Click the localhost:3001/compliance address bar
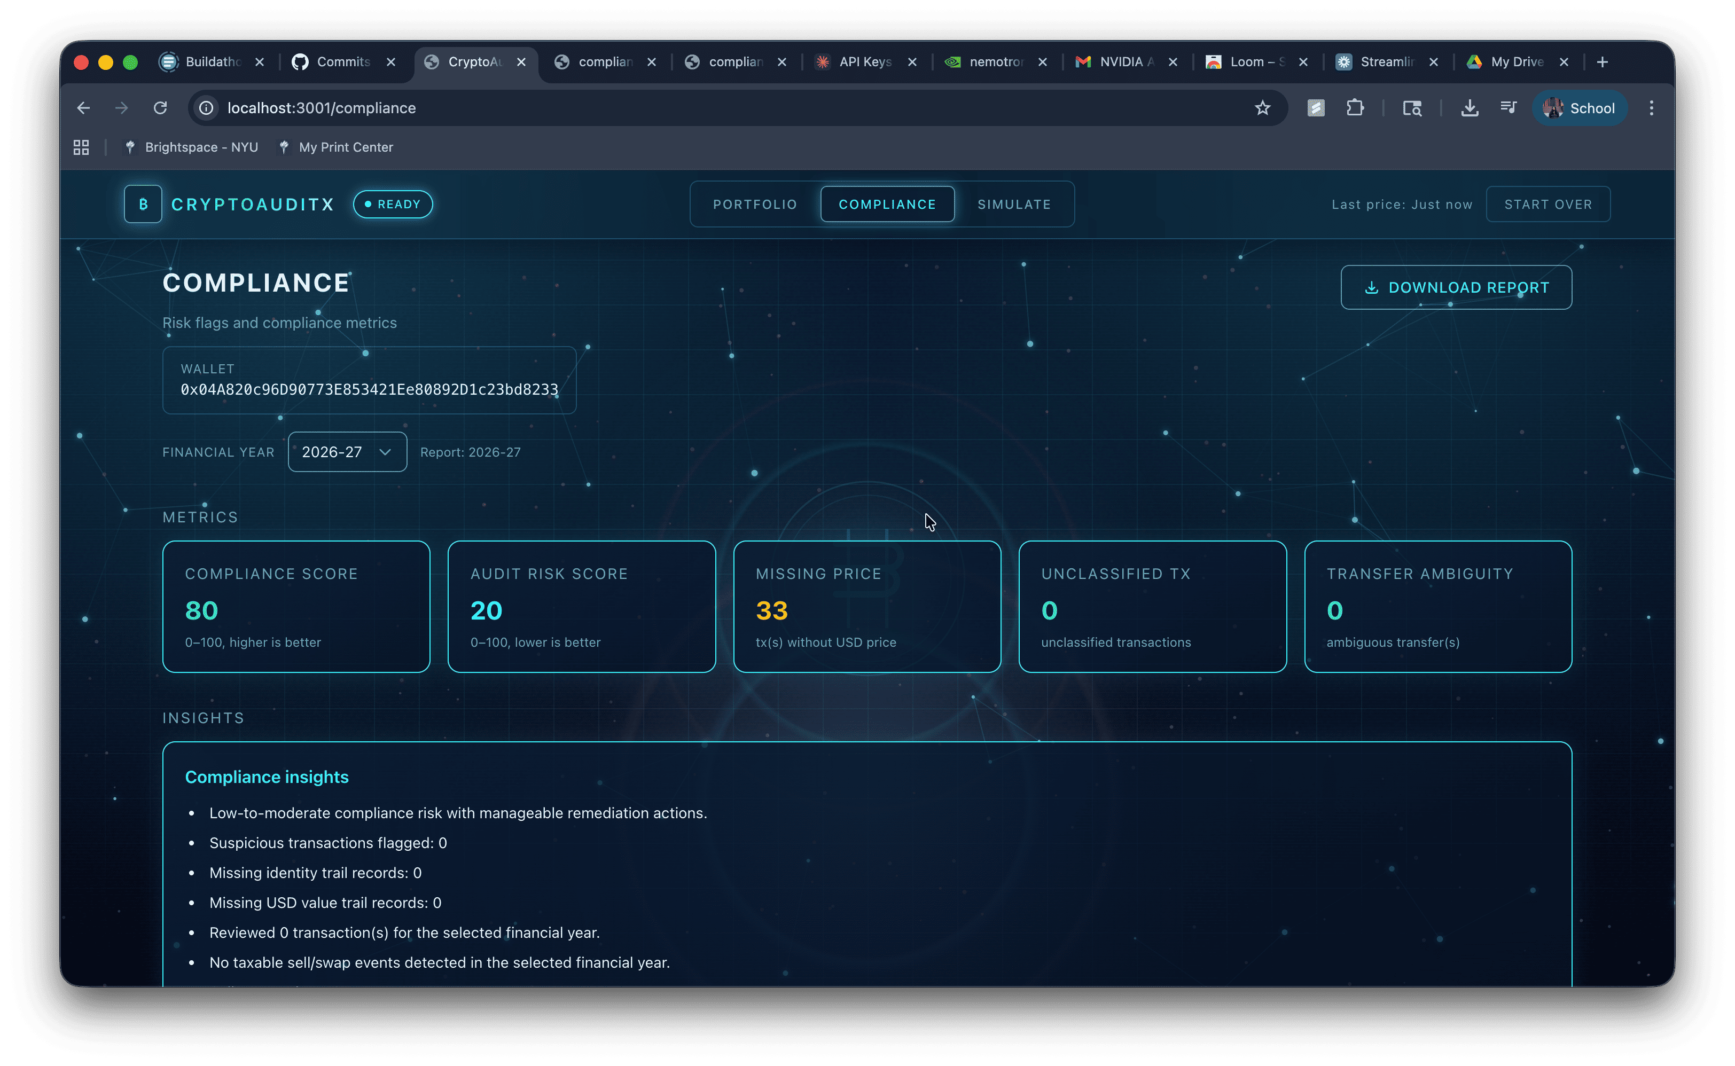1735x1066 pixels. [x=705, y=108]
